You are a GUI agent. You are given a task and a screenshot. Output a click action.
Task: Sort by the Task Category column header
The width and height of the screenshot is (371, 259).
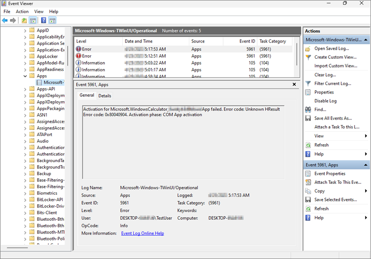[275, 41]
